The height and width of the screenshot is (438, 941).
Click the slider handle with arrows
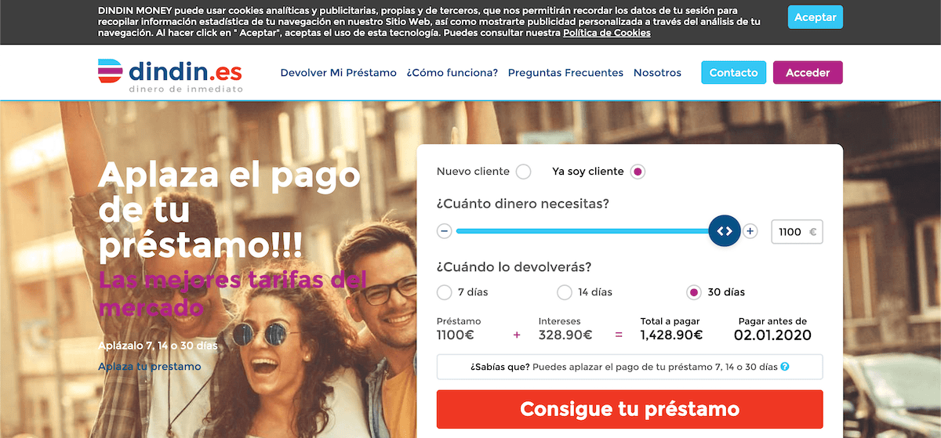click(x=725, y=231)
